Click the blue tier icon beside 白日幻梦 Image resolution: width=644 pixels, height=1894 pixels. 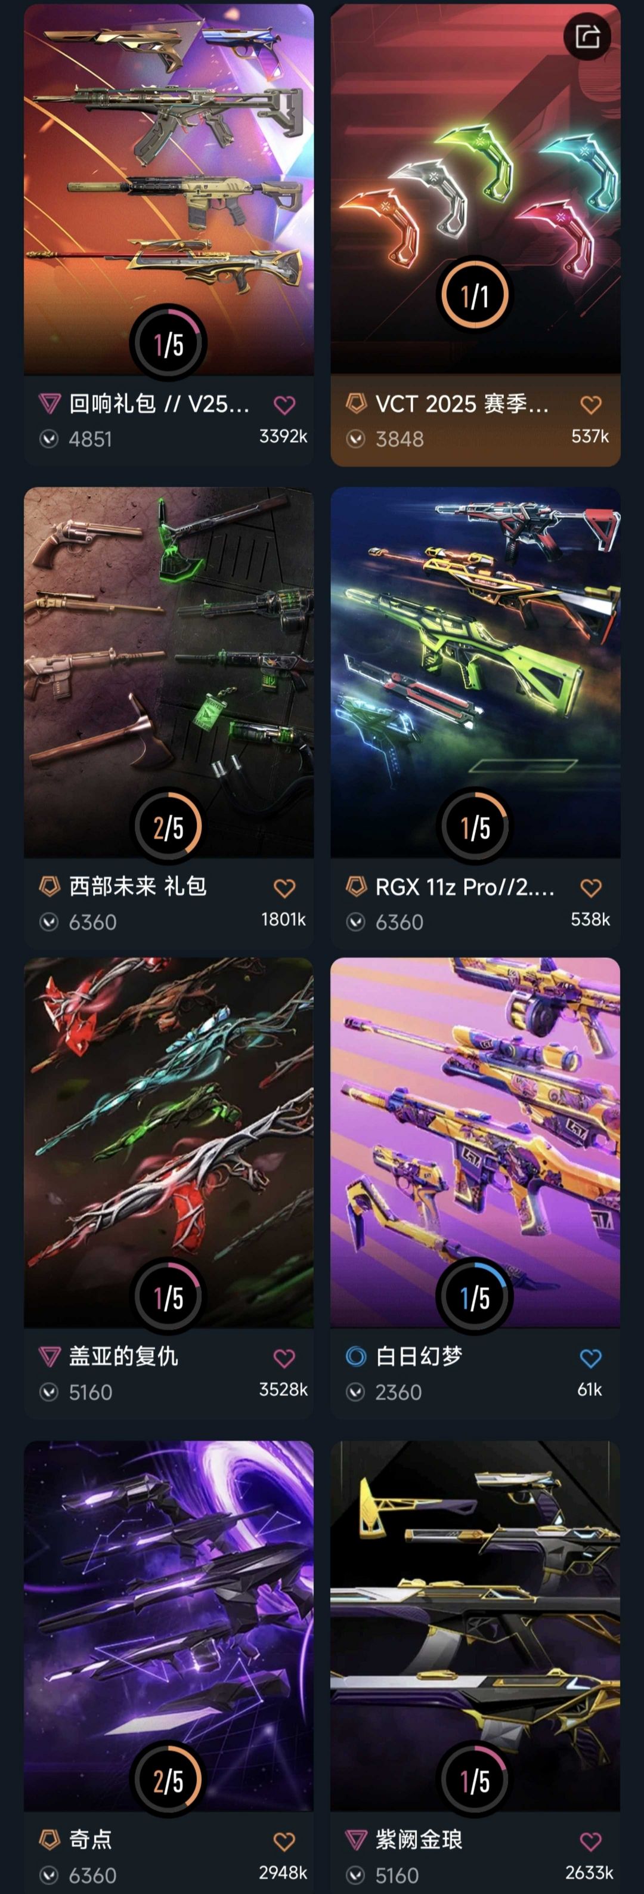click(x=356, y=1357)
